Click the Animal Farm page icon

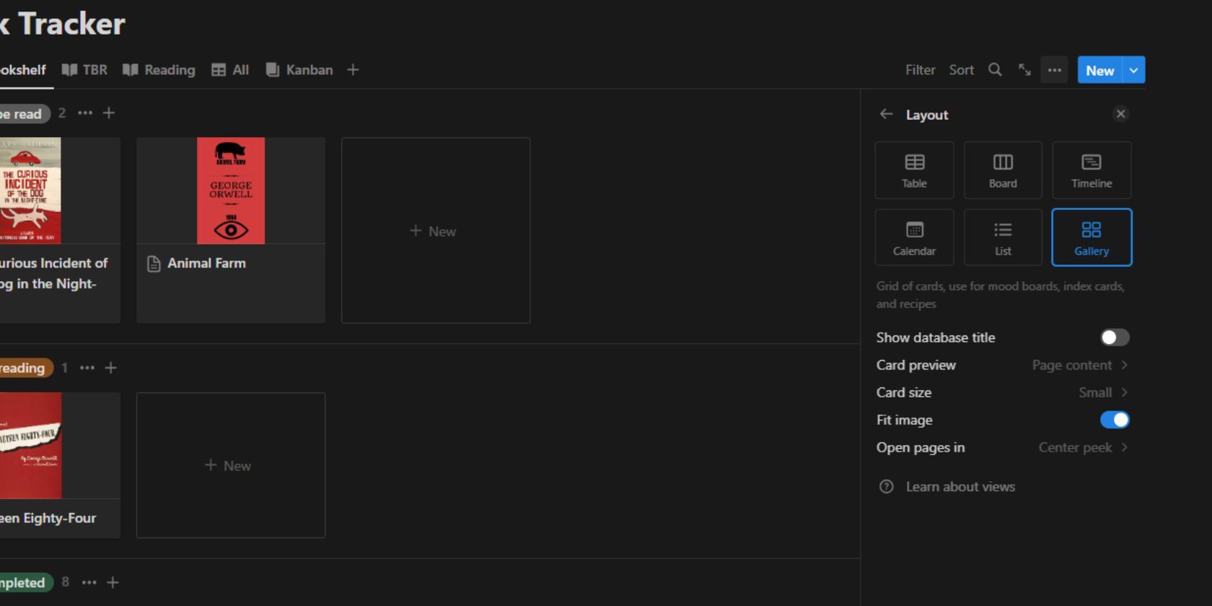[154, 264]
